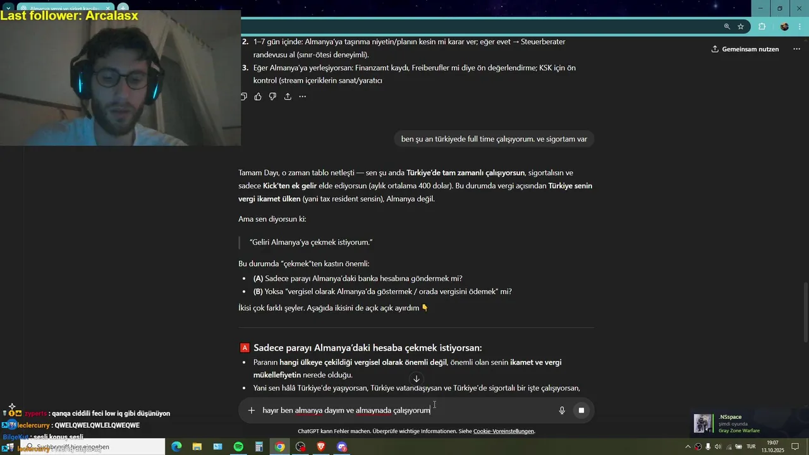Click the Chrome taskbar icon
This screenshot has height=455, width=809.
(x=280, y=447)
